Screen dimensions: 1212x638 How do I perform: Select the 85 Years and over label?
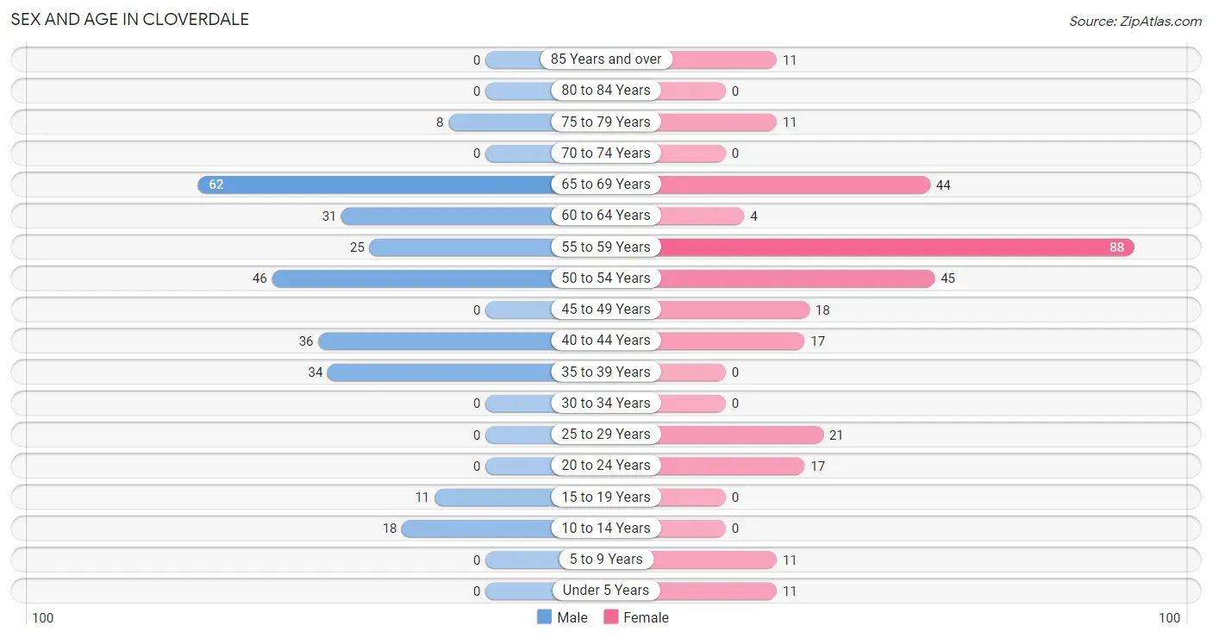click(x=606, y=59)
